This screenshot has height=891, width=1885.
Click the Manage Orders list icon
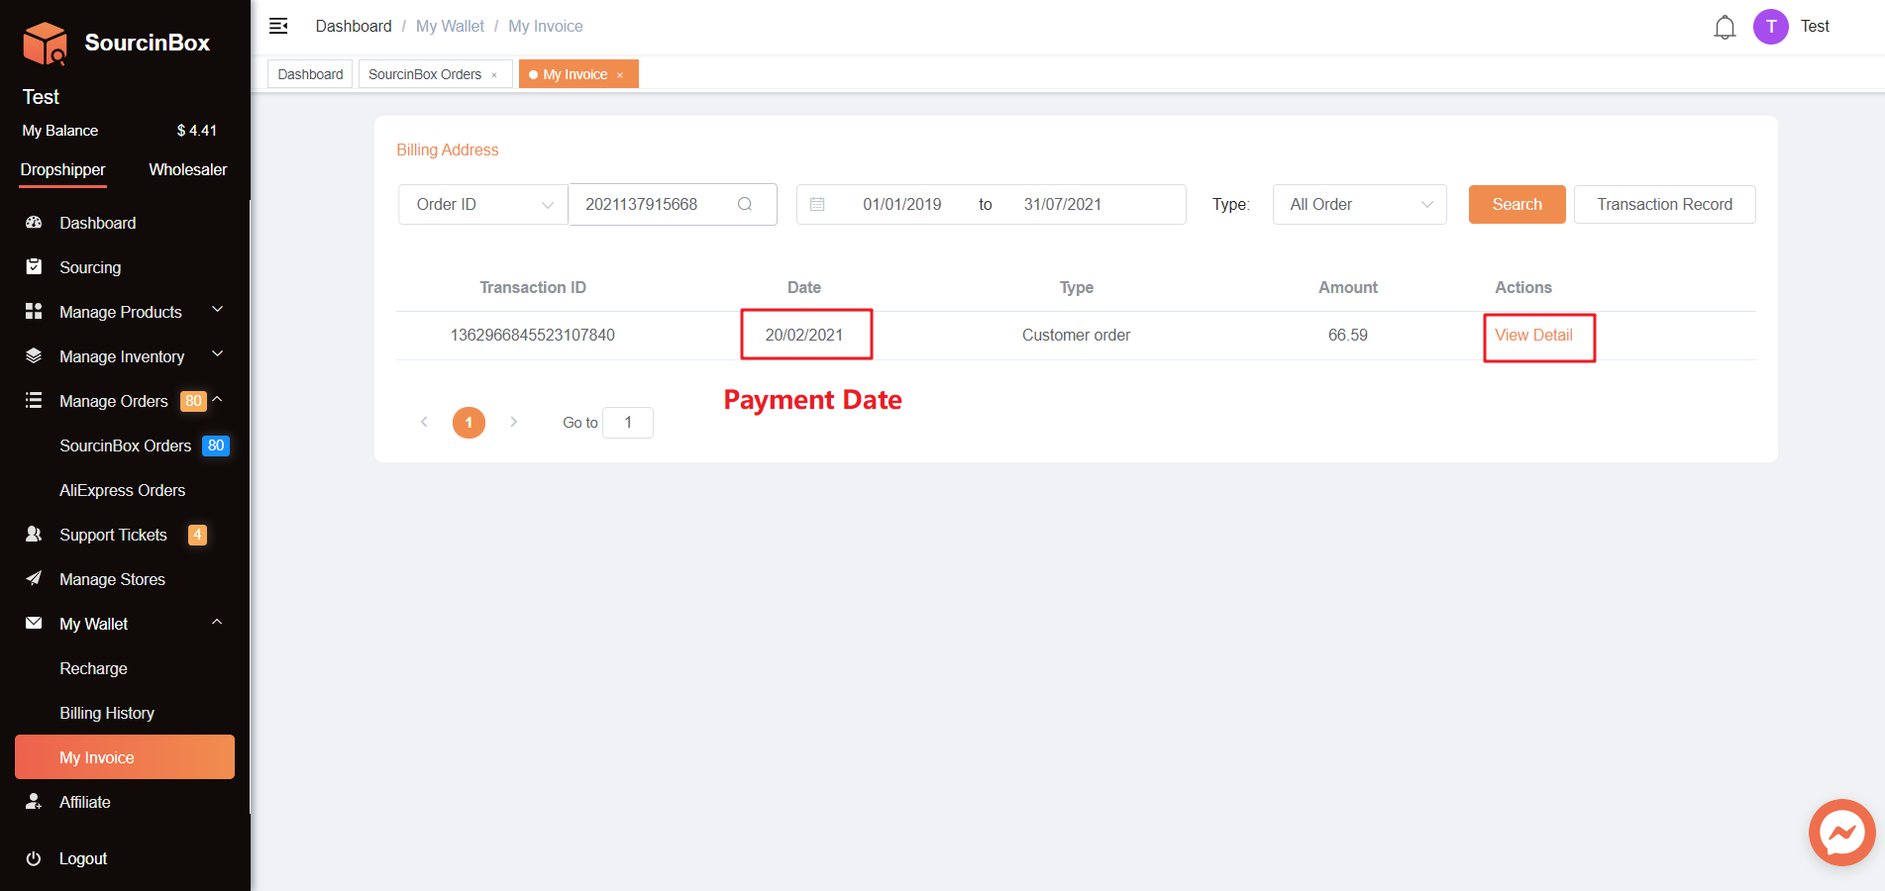(34, 400)
